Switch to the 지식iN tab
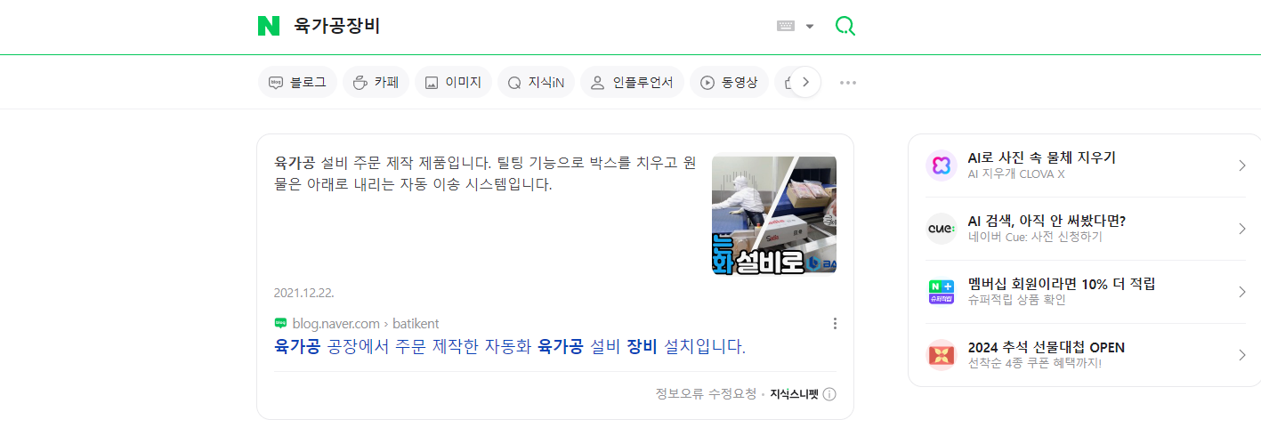Image resolution: width=1261 pixels, height=444 pixels. [536, 82]
